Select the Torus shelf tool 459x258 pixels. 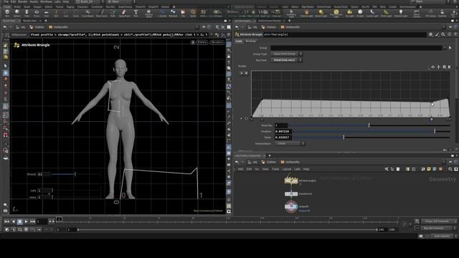pos(37,13)
